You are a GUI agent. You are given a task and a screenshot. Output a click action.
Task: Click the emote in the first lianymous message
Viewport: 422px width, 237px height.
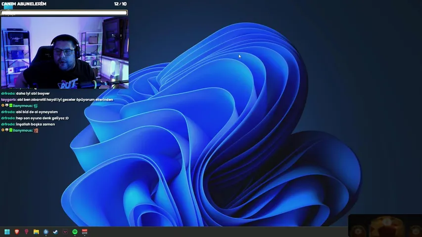tap(36, 106)
